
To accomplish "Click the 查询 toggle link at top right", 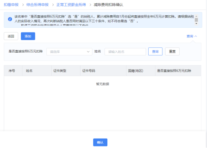I will (190, 36).
